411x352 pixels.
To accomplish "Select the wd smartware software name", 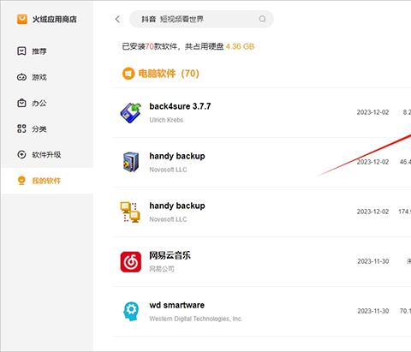I will coord(177,305).
